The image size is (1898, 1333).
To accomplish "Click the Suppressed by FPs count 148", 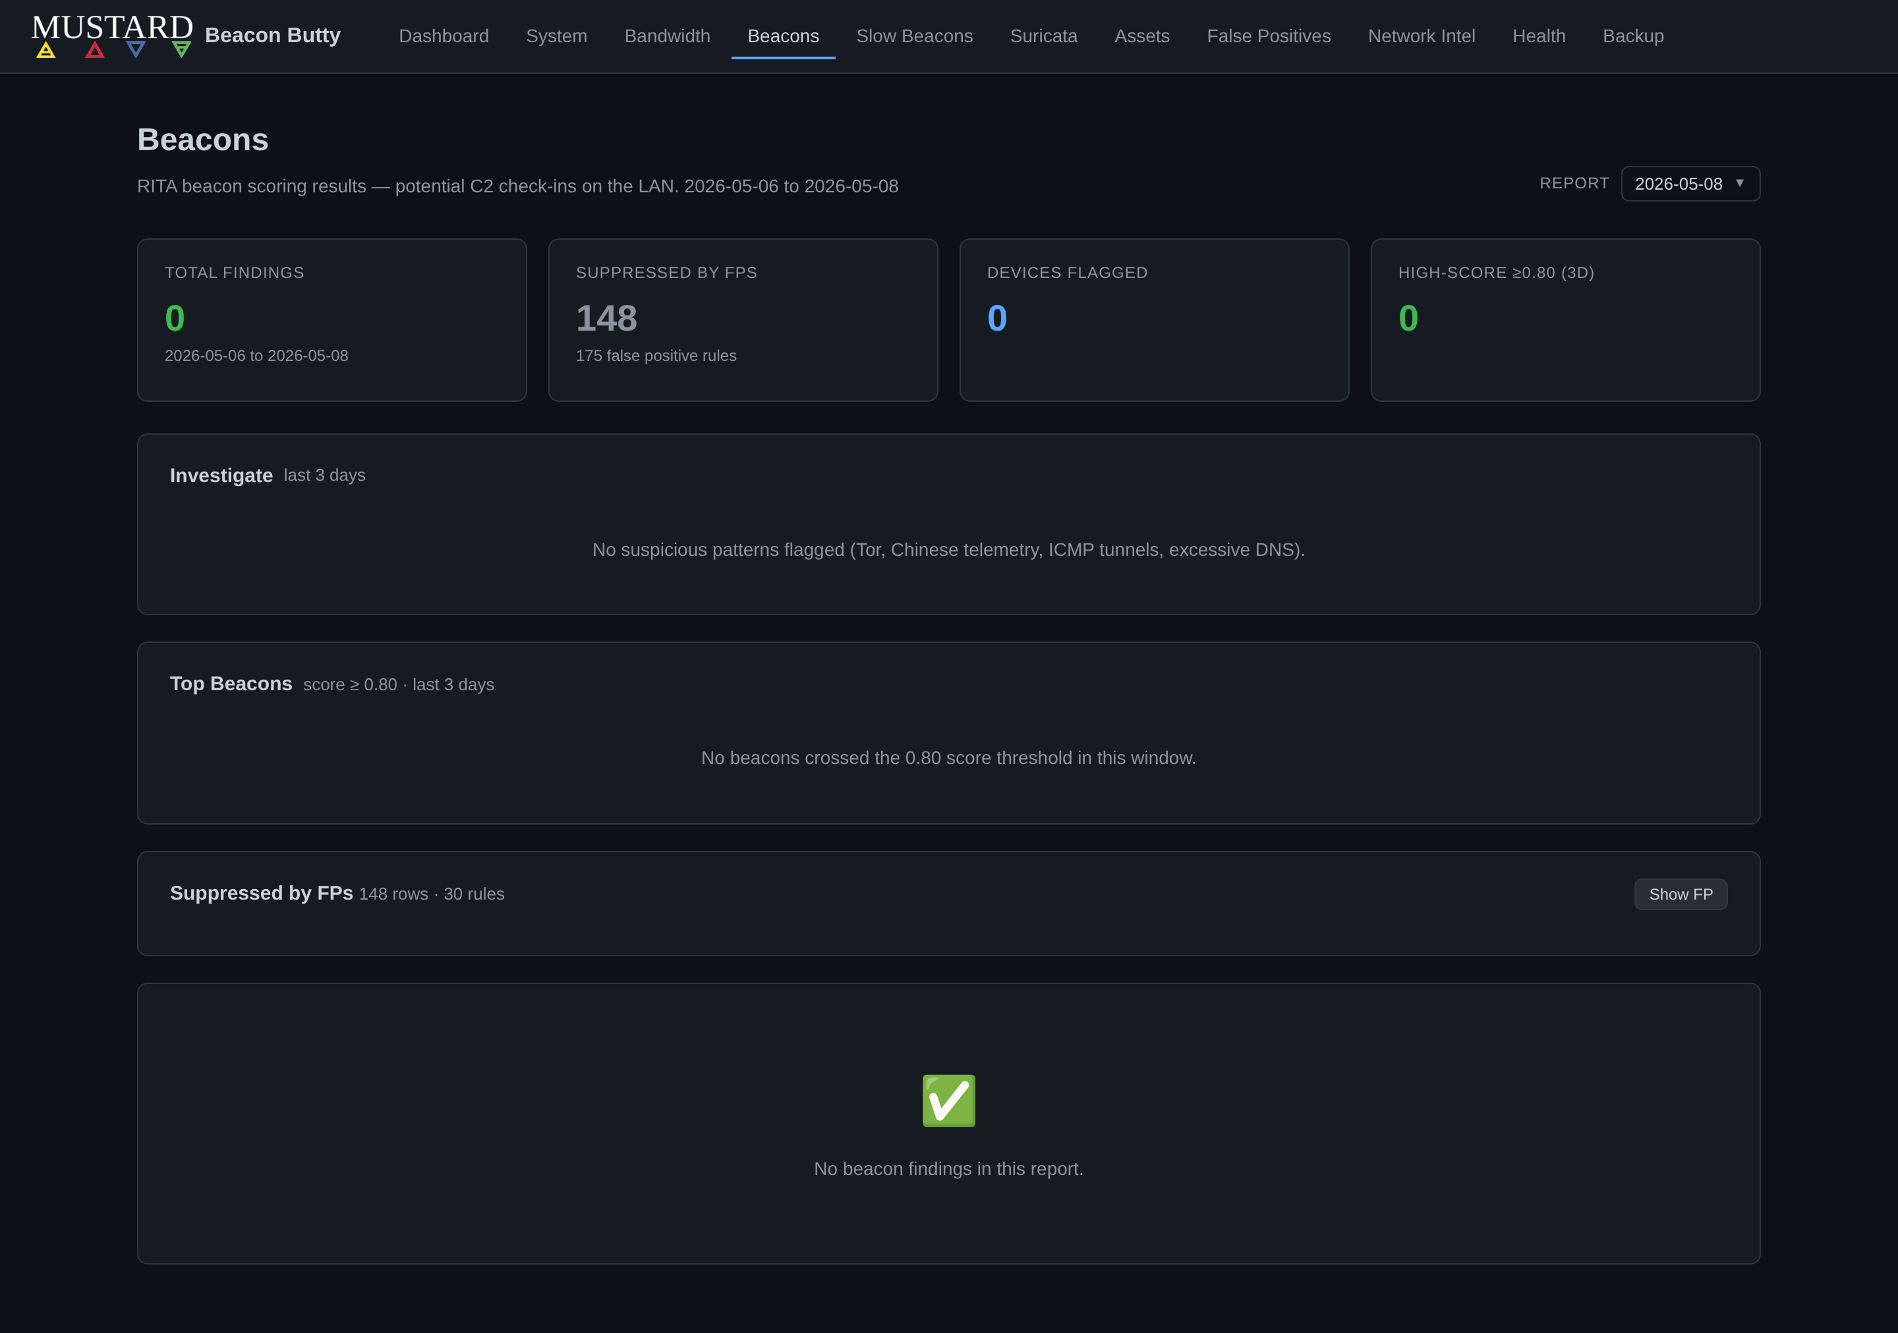I will click(x=606, y=318).
